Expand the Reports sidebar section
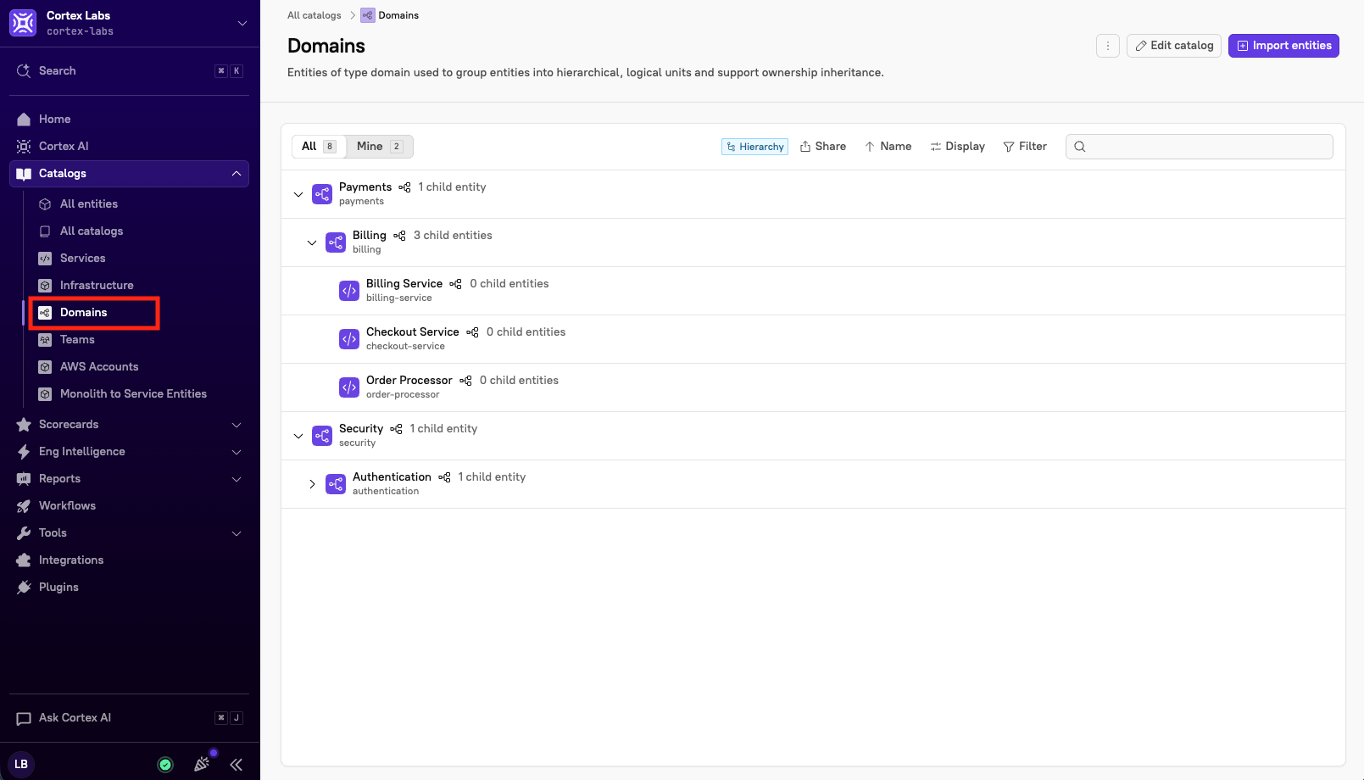This screenshot has height=780, width=1364. [237, 479]
